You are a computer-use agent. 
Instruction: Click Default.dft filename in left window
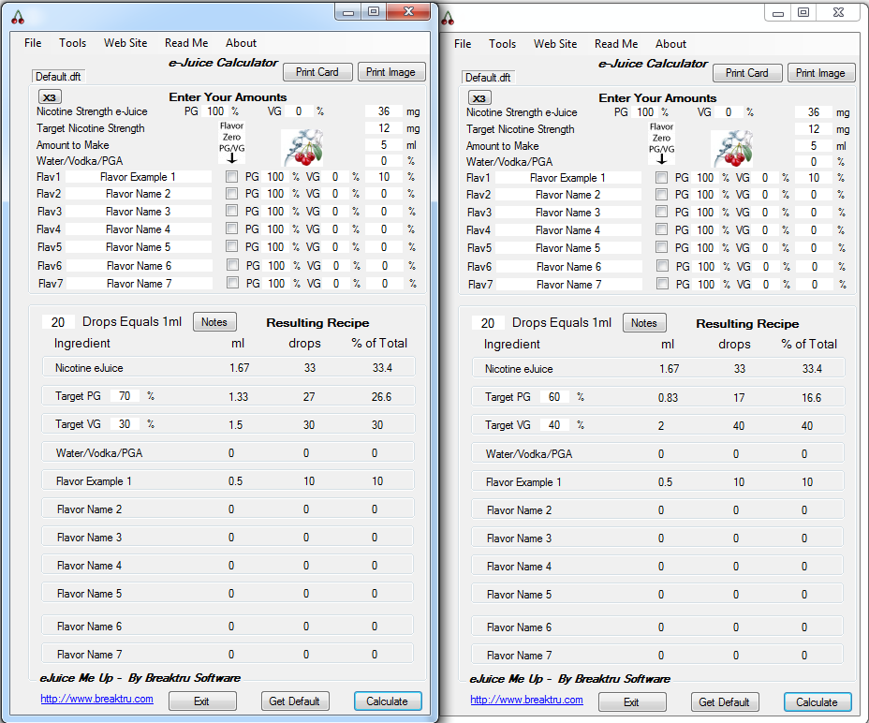coord(58,77)
